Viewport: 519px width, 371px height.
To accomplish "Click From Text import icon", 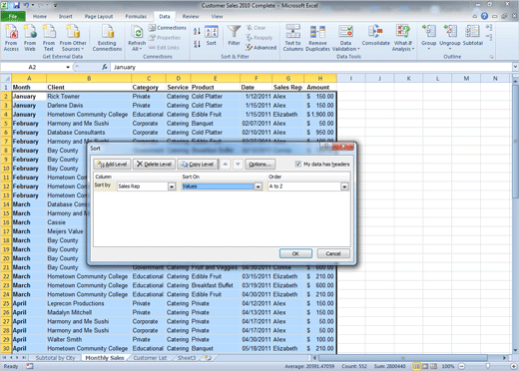I will point(49,38).
